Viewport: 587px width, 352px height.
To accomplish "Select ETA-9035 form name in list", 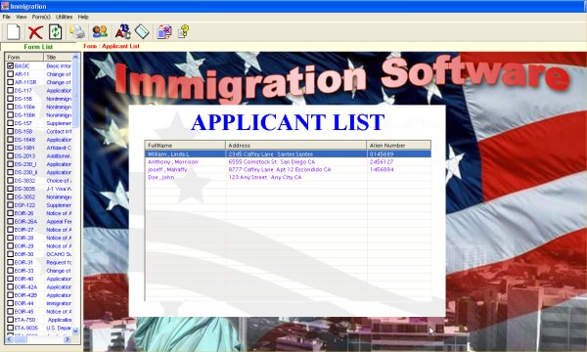I will pos(26,329).
